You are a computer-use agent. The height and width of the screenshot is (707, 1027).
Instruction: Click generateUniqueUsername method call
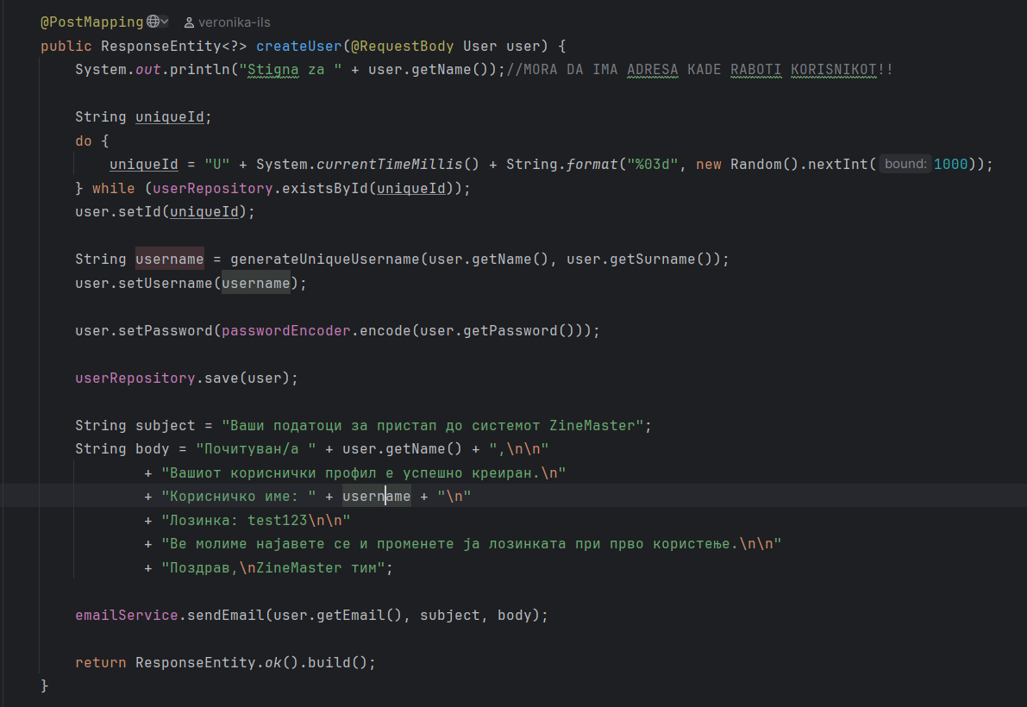coord(325,259)
